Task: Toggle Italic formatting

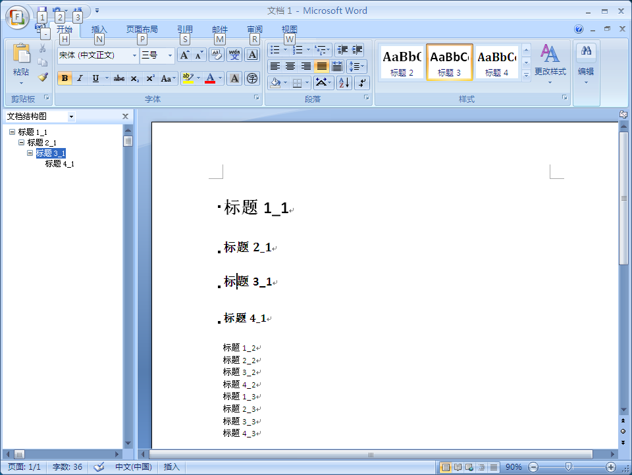Action: click(x=80, y=78)
